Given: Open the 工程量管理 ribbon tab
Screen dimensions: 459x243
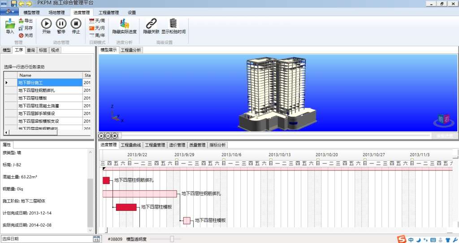Looking at the screenshot, I should tap(108, 13).
